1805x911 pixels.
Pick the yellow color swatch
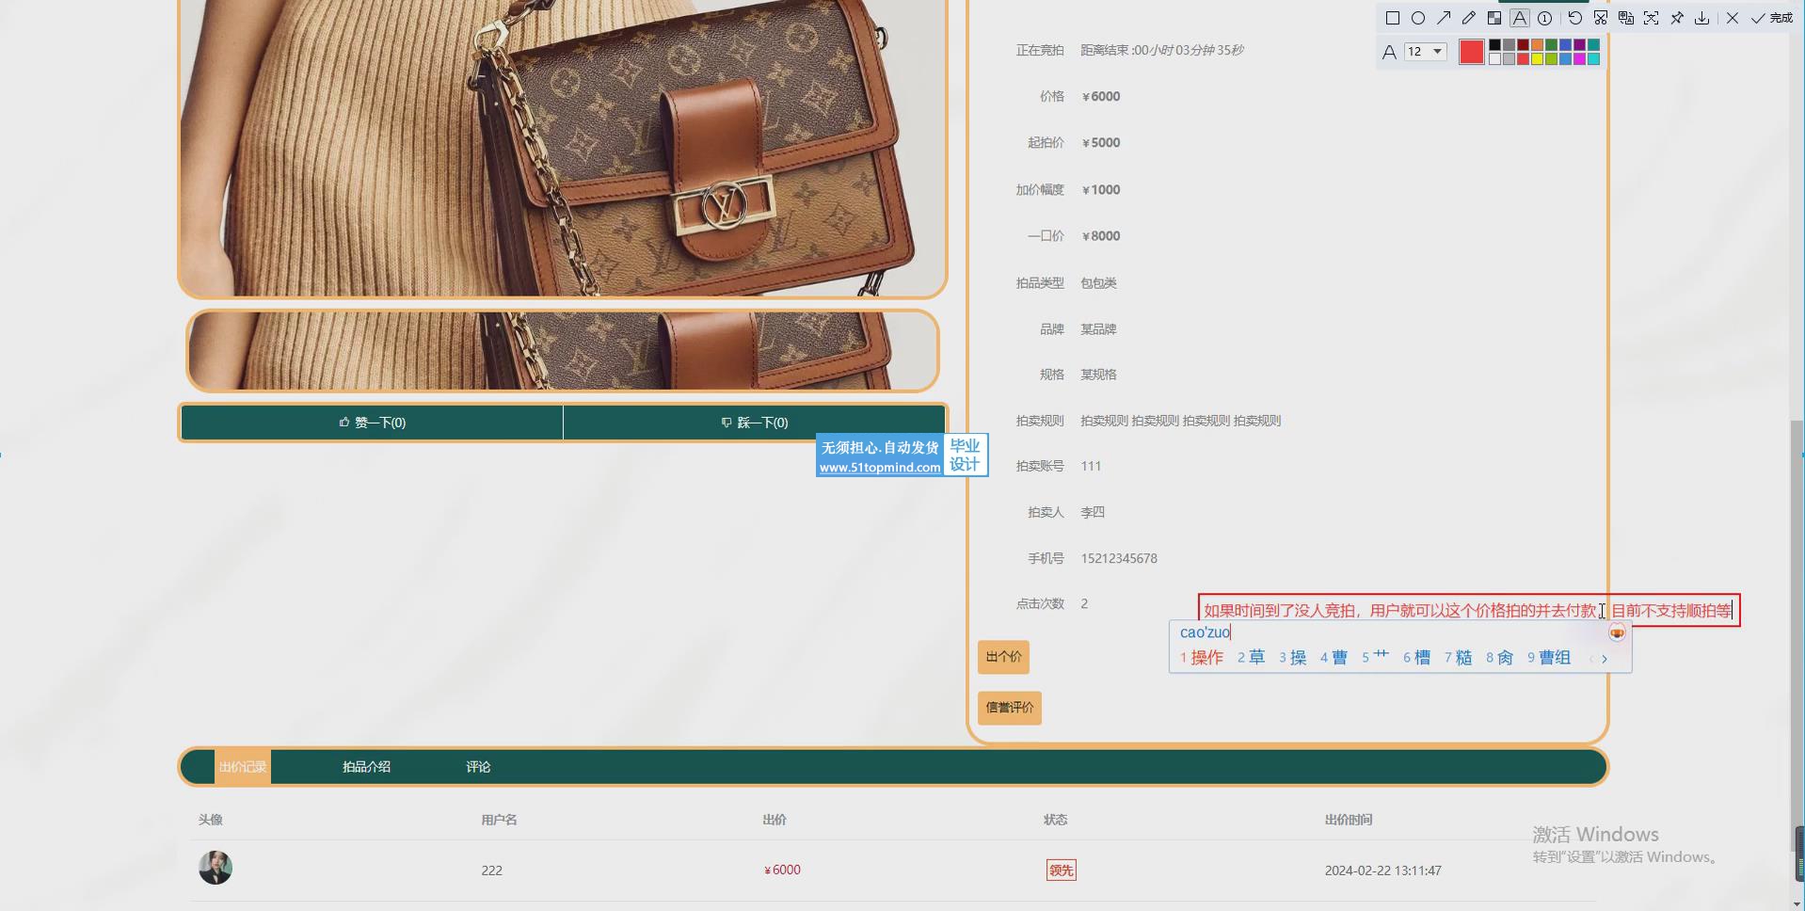[1537, 59]
